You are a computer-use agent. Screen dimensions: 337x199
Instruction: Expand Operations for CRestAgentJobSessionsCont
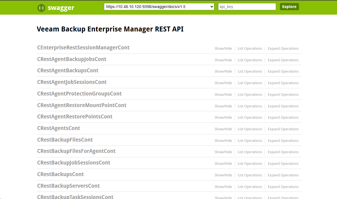point(283,83)
